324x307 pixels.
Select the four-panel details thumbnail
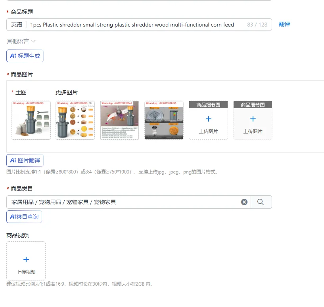coord(164,120)
